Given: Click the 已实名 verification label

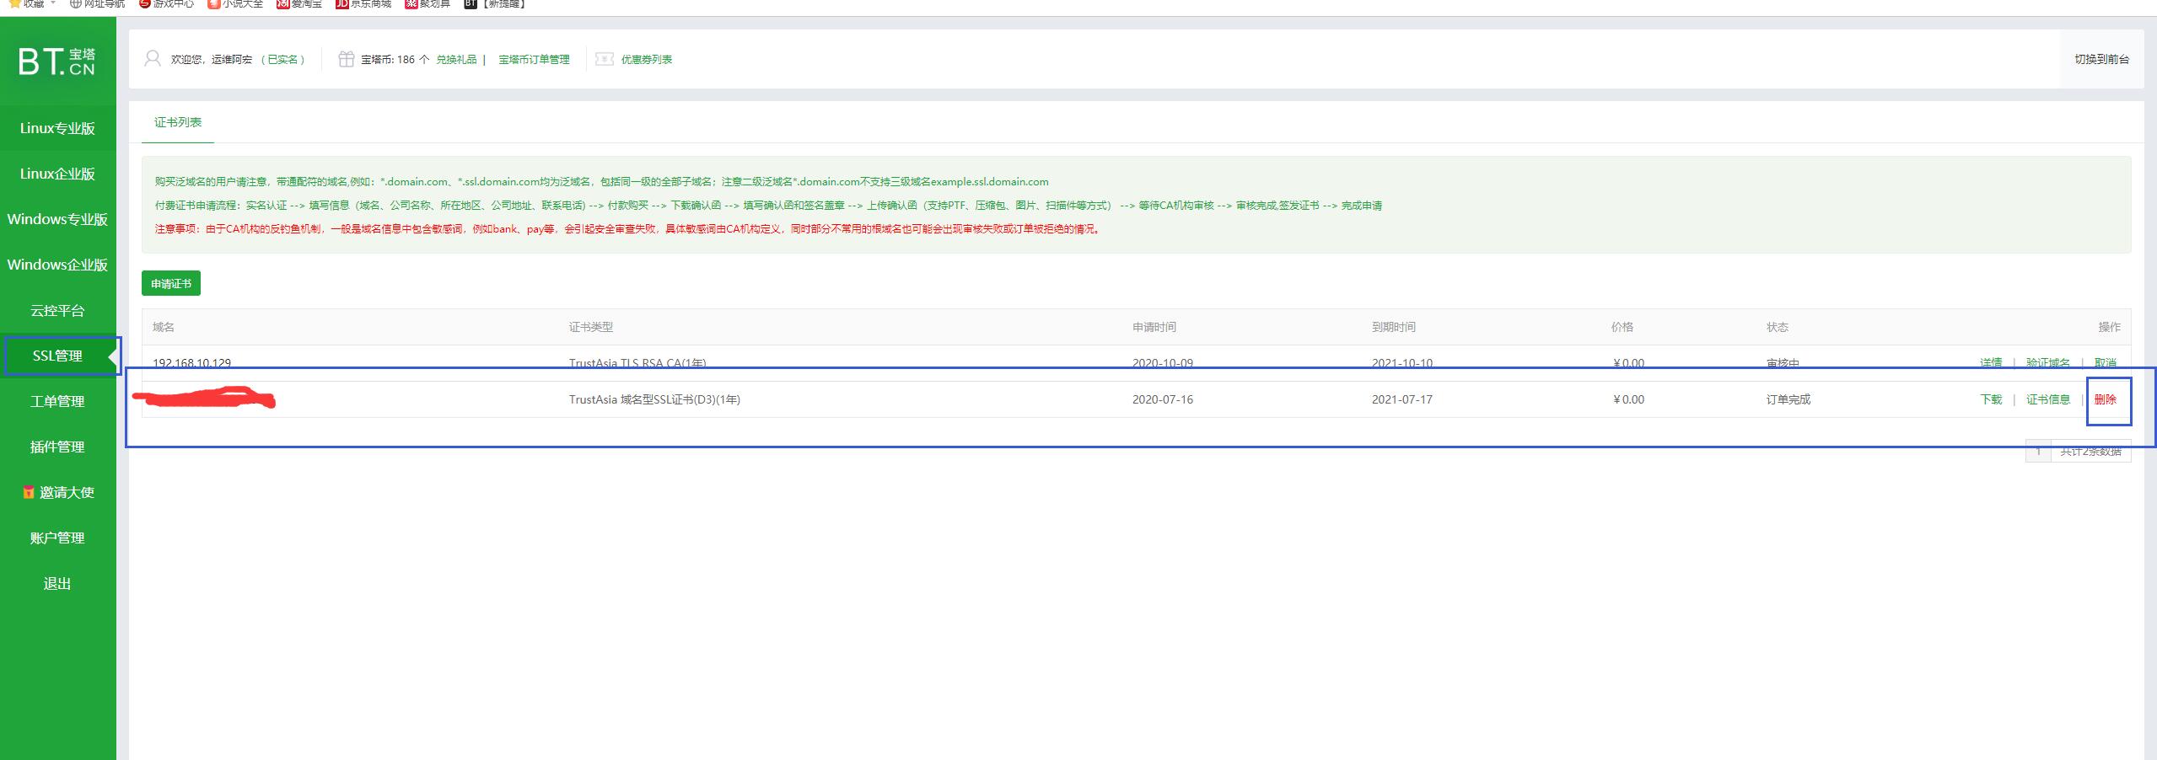Looking at the screenshot, I should 283,59.
